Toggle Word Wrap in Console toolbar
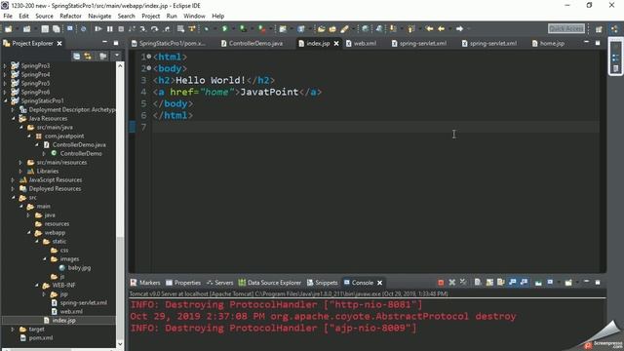624x351 pixels. (x=500, y=283)
